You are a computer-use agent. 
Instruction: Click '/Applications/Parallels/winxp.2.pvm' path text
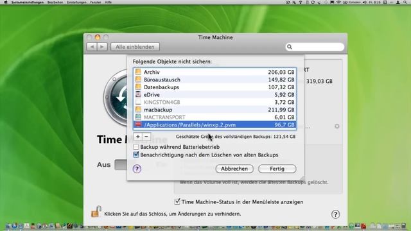pyautogui.click(x=190, y=125)
